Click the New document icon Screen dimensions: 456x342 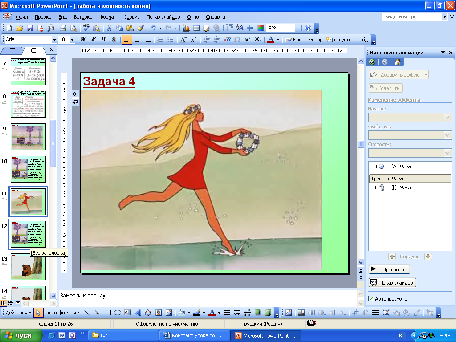tap(9, 28)
